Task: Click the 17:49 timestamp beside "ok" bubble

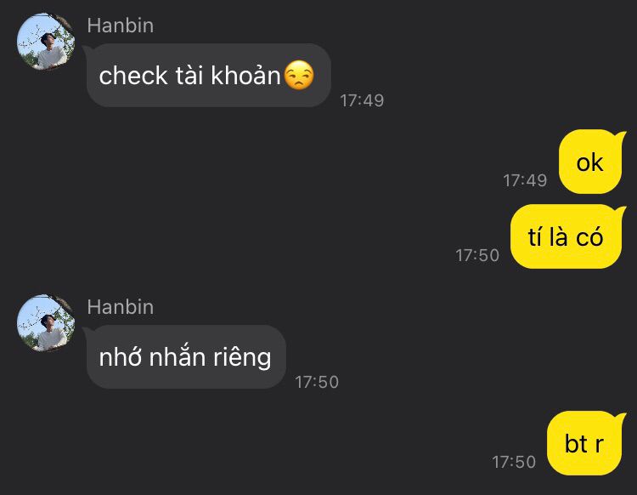Action: (525, 180)
